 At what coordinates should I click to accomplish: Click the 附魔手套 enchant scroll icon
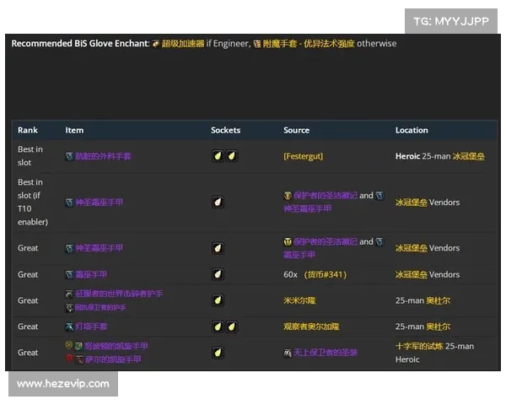(x=257, y=44)
